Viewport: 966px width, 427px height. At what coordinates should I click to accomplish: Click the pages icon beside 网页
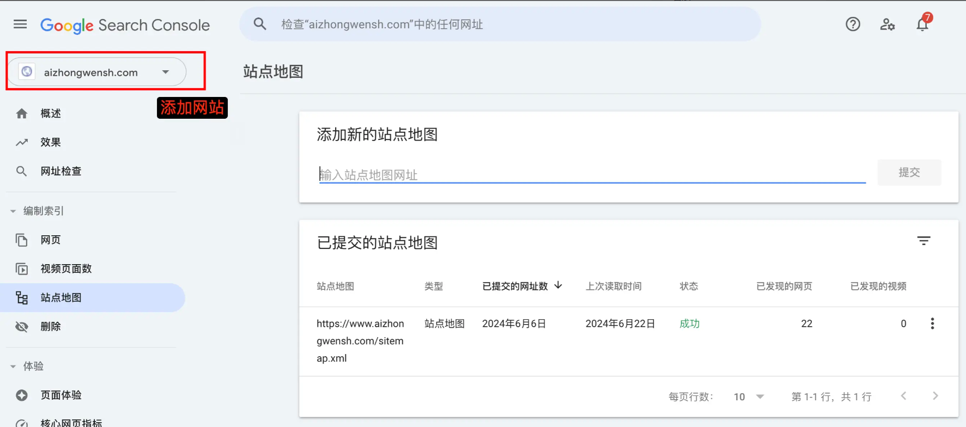click(22, 240)
